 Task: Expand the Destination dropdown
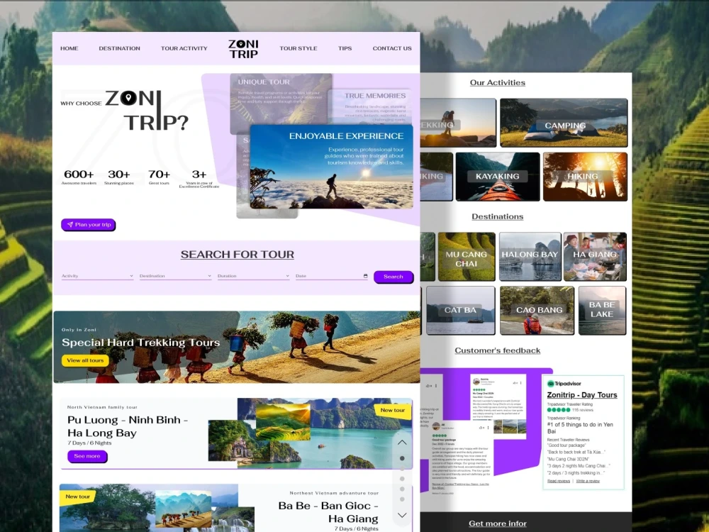pos(175,276)
